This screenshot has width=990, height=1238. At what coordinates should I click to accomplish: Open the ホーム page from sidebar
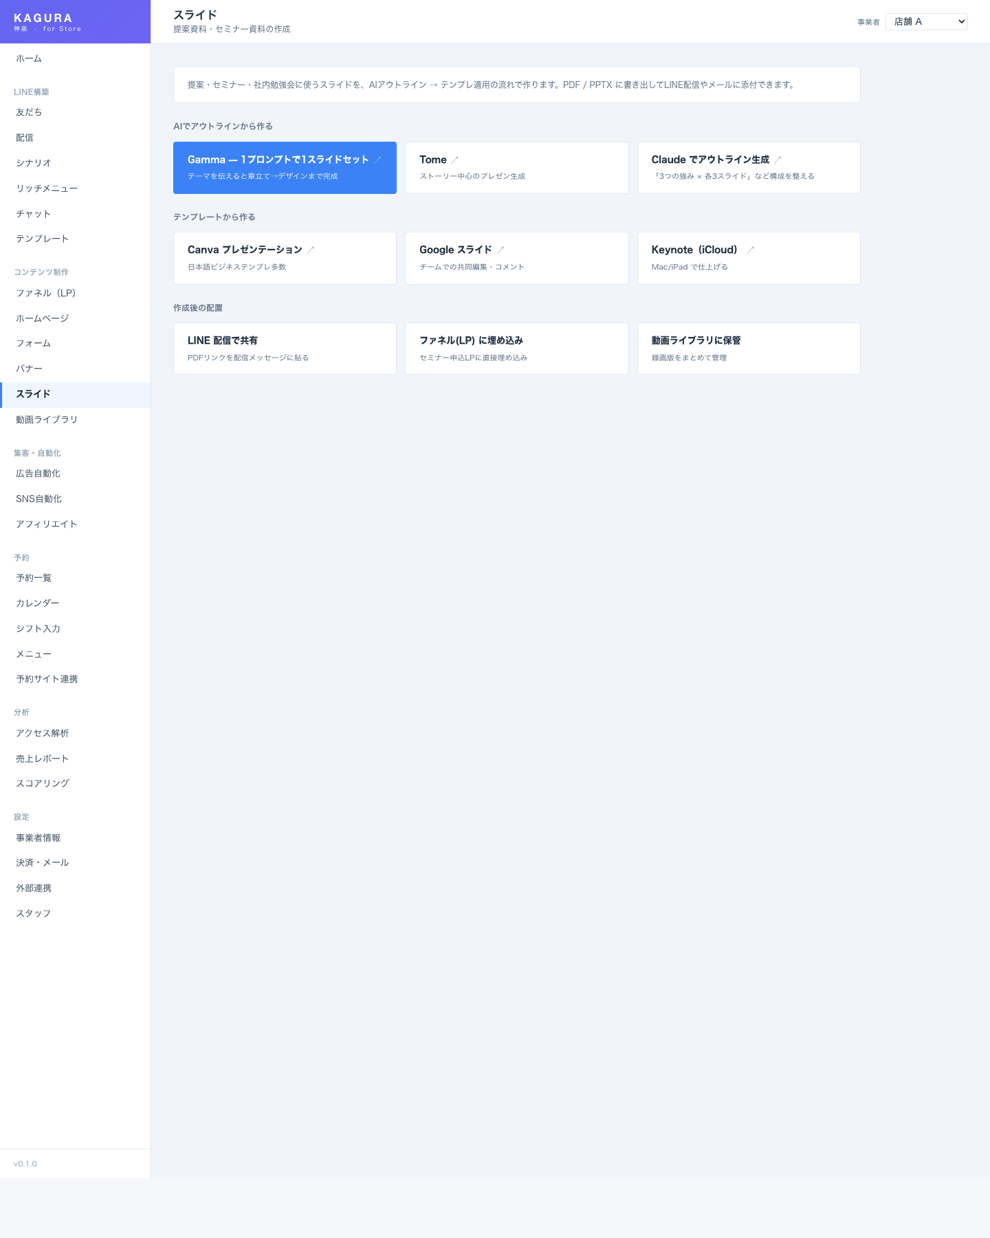[x=29, y=59]
